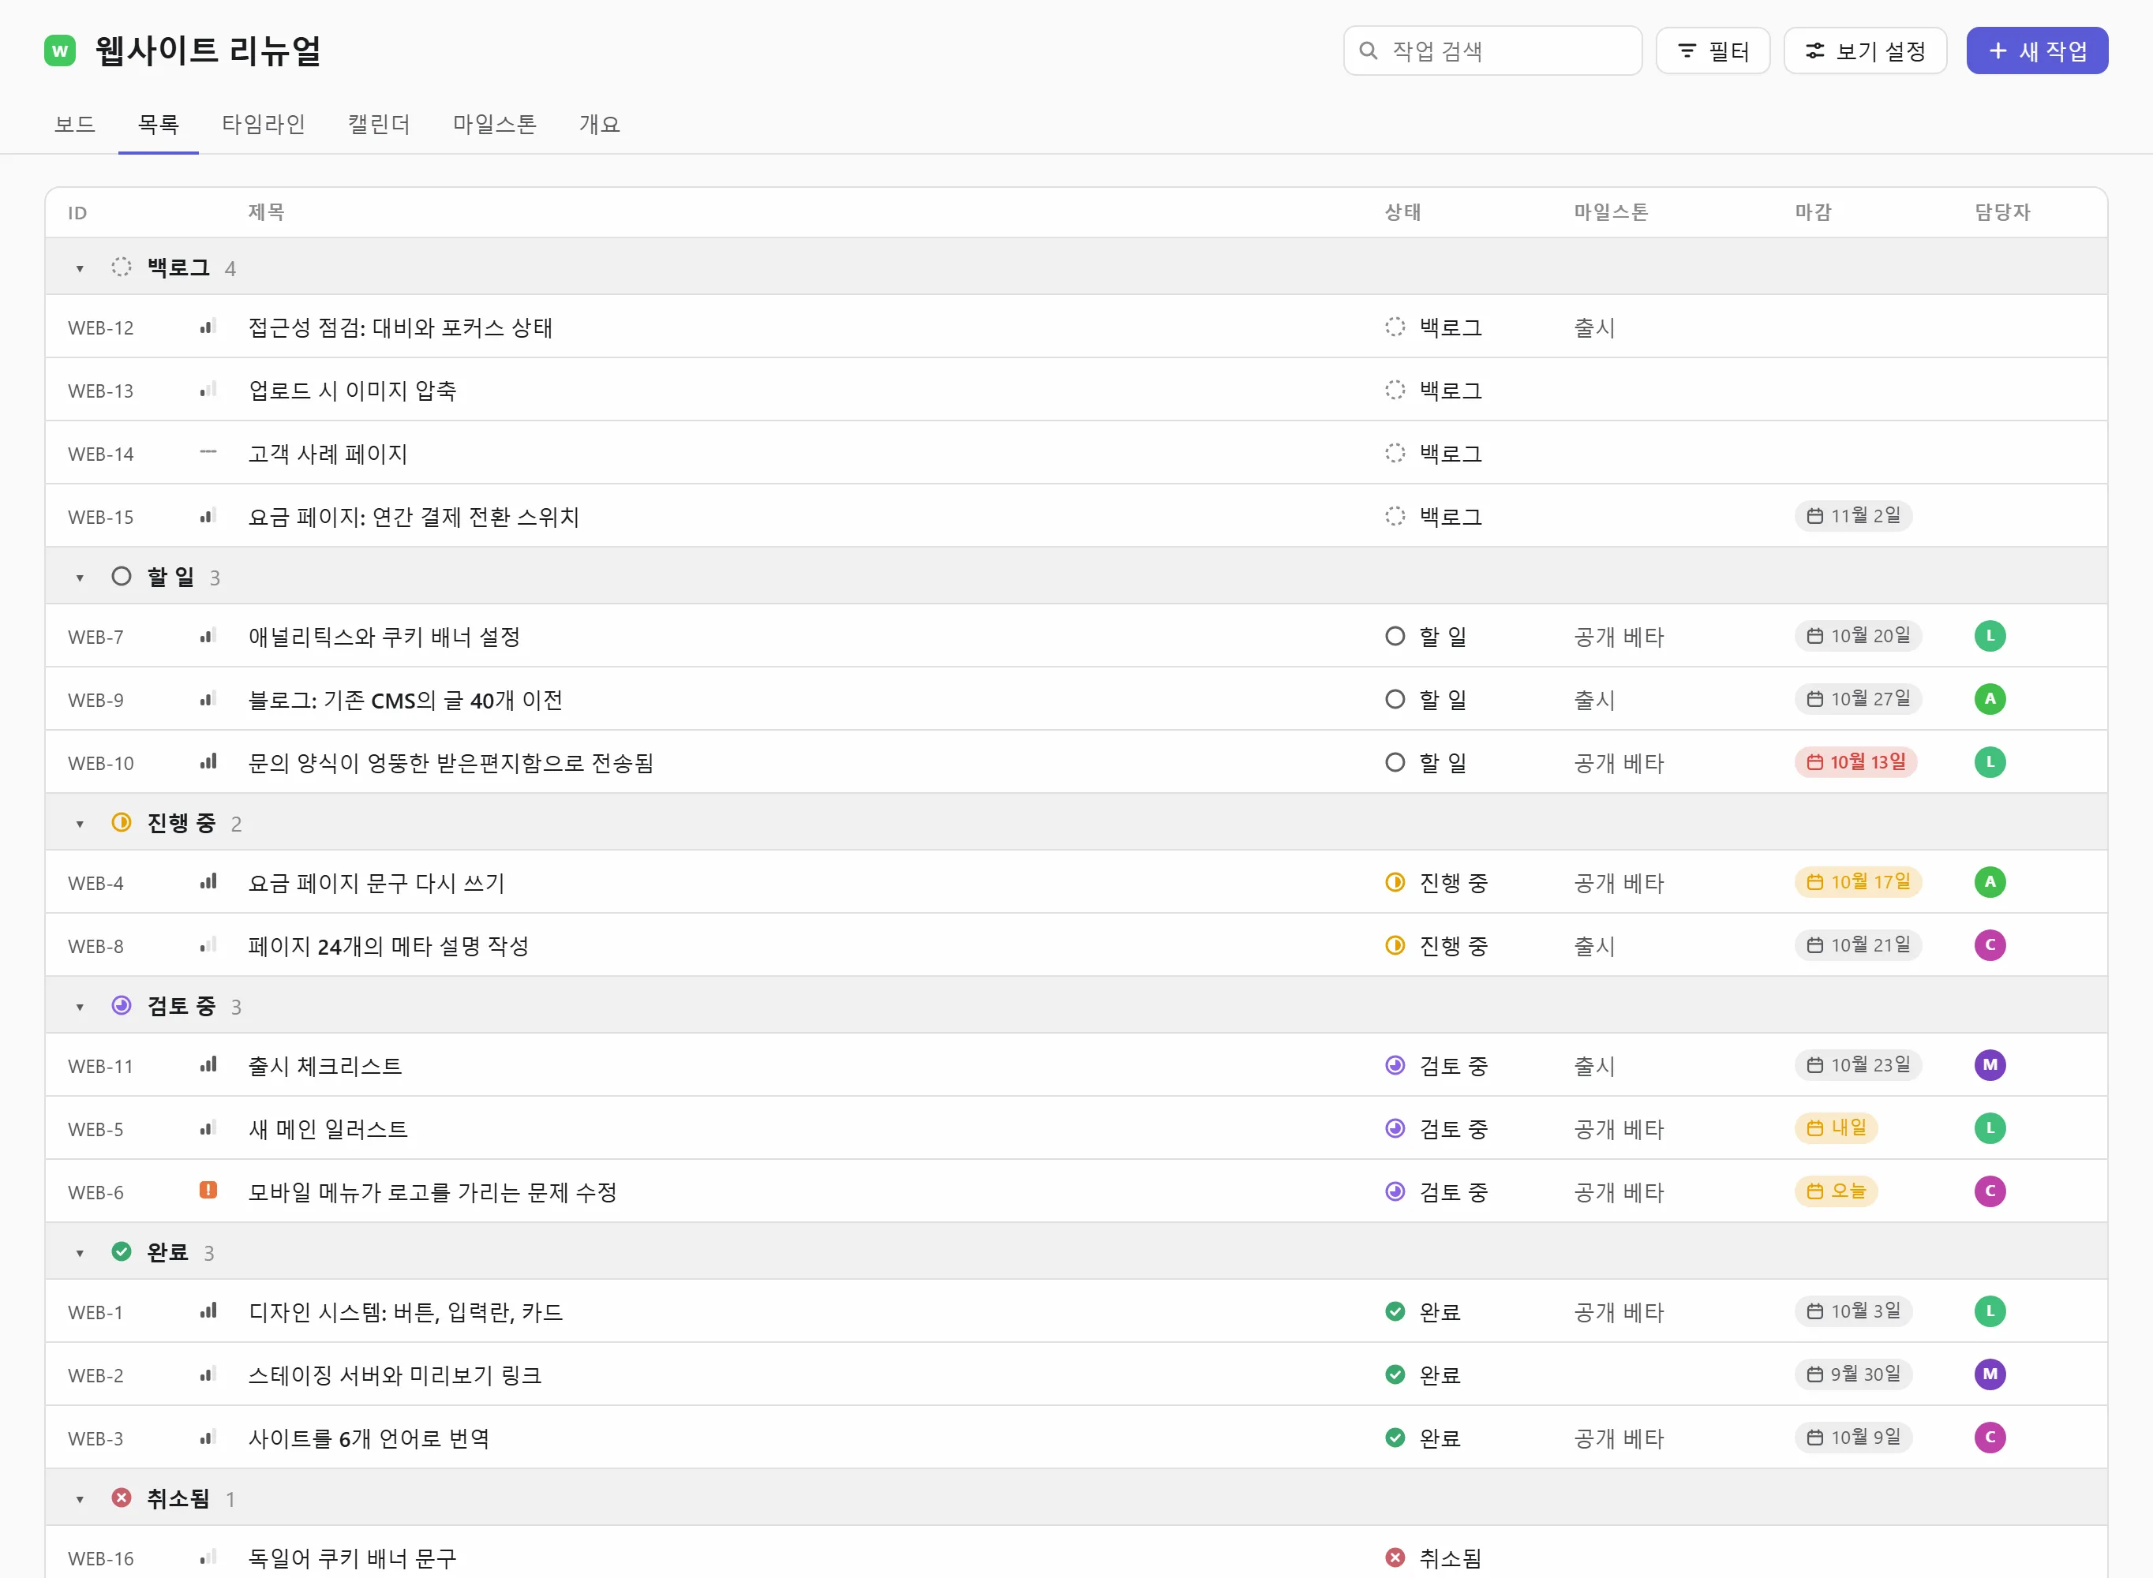The width and height of the screenshot is (2153, 1578).
Task: Open the 캘린더 tab
Action: point(379,124)
